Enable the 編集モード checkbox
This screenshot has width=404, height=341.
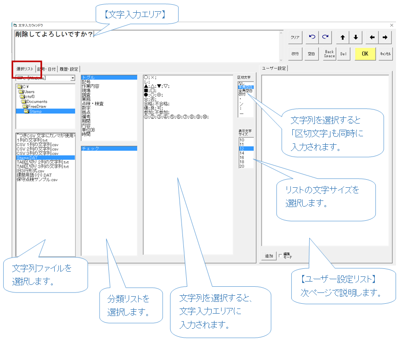point(280,255)
